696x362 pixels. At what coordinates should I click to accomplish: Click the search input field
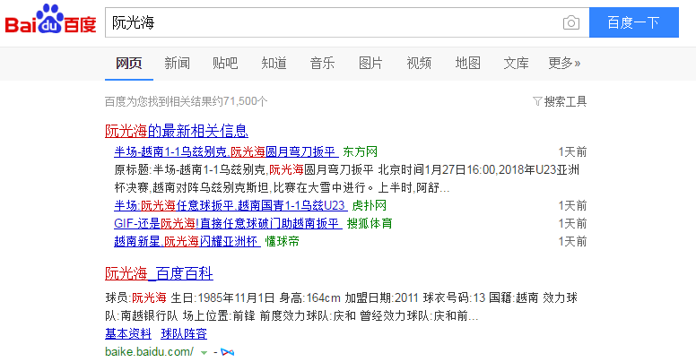[332, 22]
